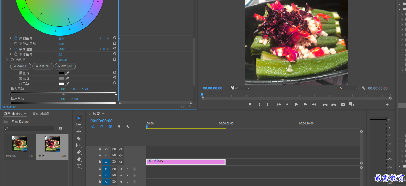Viewport: 406px width, 186px height.
Task: Toggle the 色相角度 animation stopwatch
Action: click(16, 38)
